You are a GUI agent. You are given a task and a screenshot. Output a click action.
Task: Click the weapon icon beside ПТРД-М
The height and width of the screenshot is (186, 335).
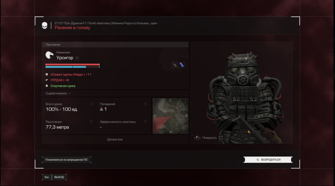(x=47, y=80)
